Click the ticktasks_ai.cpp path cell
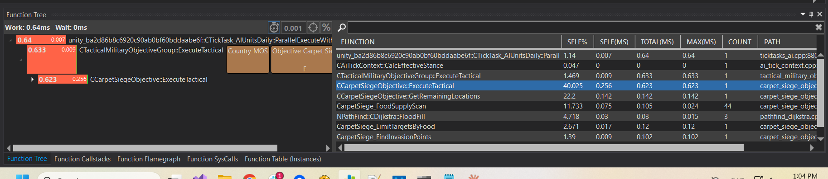The width and height of the screenshot is (828, 179). coord(788,56)
